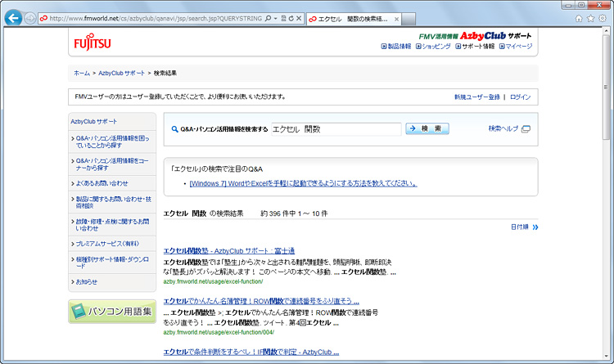Click the AzbyClub サポート banner logo

tap(475, 36)
